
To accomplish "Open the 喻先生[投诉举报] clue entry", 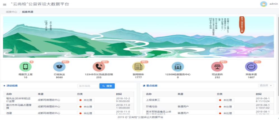I will point(16,100).
